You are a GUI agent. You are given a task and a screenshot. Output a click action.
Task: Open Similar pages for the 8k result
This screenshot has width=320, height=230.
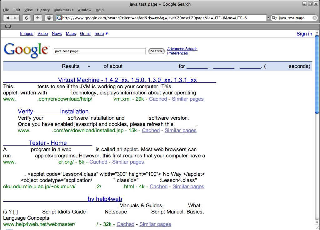(x=128, y=162)
